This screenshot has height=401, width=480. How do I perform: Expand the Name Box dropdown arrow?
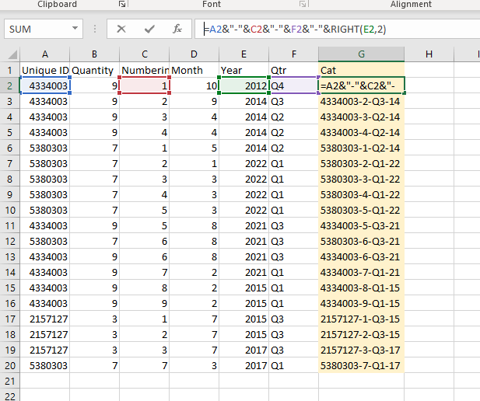pyautogui.click(x=75, y=29)
